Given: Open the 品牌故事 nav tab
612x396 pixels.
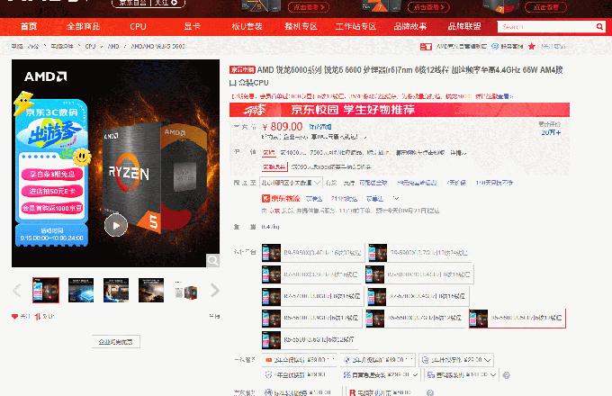Looking at the screenshot, I should 409,26.
